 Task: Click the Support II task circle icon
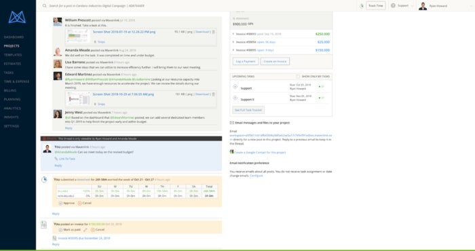[x=235, y=98]
